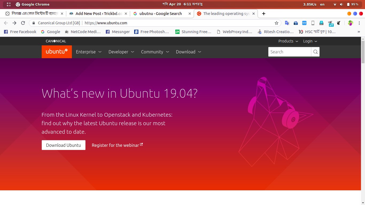This screenshot has width=365, height=205.
Task: Click the mobile device emulator extension
Action: click(x=313, y=23)
